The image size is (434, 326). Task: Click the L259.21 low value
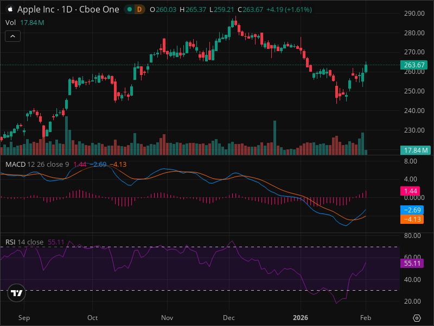pos(222,9)
